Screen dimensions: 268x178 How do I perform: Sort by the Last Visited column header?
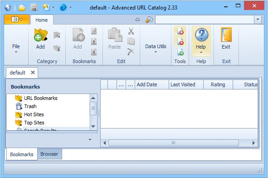(186, 84)
